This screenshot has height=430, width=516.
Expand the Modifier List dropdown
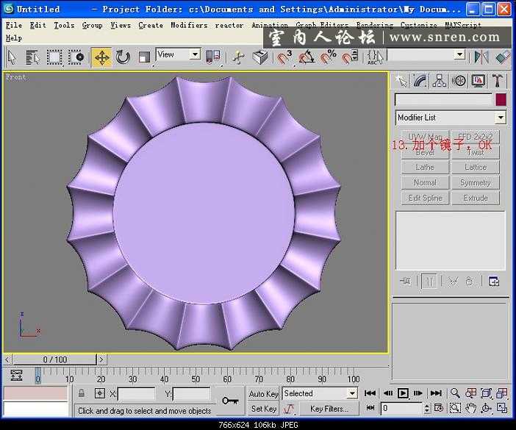[x=451, y=118]
